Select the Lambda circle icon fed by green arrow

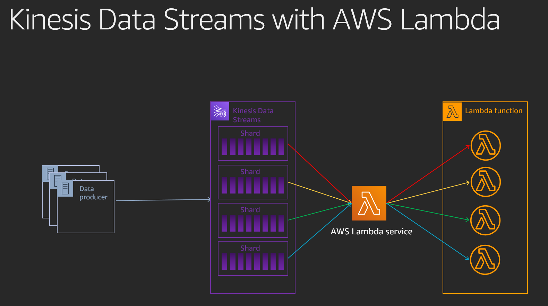485,220
